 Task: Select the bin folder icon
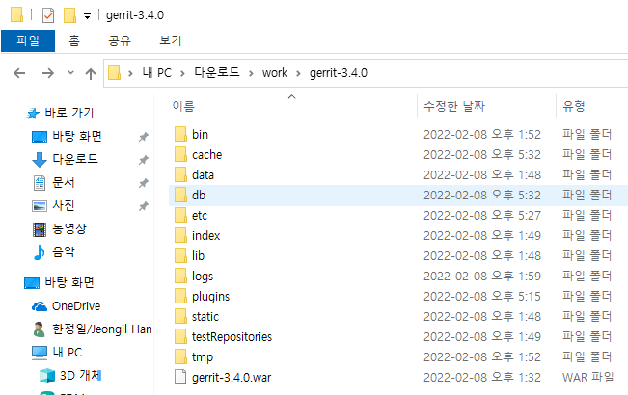pyautogui.click(x=180, y=134)
